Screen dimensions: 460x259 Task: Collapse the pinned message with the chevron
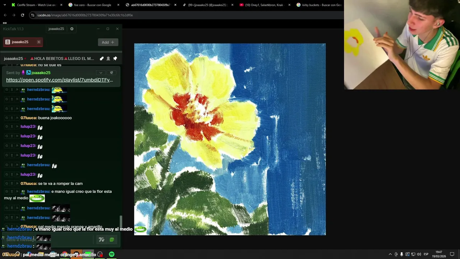101,73
